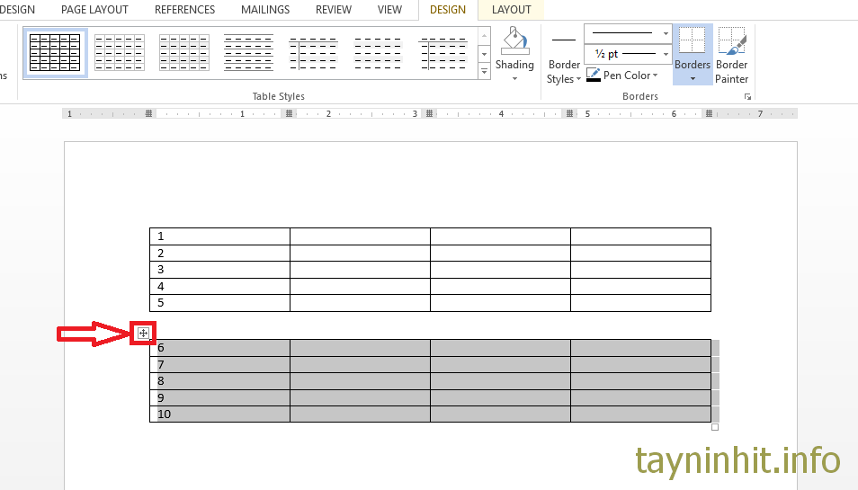Viewport: 858px width, 490px height.
Task: Click the table resize handle at bottom-right
Action: tap(715, 427)
